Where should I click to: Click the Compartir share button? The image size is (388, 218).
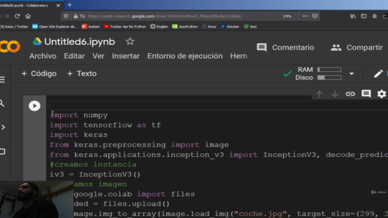point(356,47)
